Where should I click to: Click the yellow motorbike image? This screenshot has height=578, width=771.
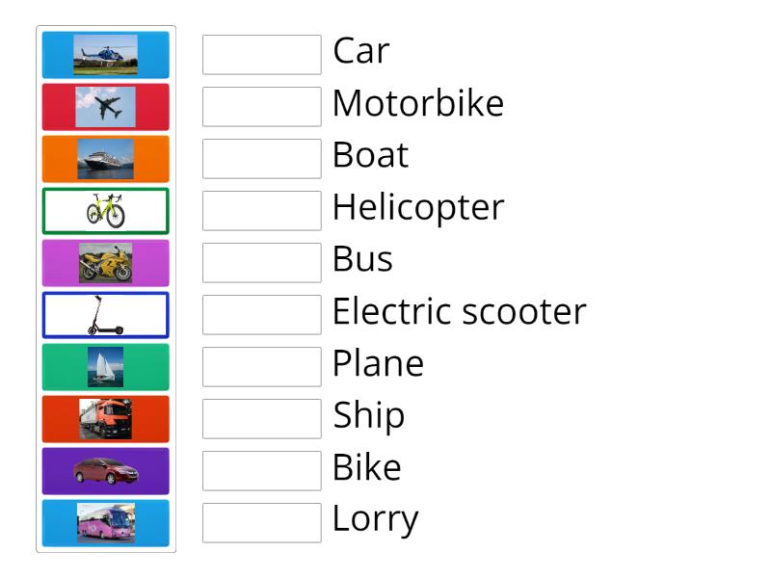pos(105,262)
